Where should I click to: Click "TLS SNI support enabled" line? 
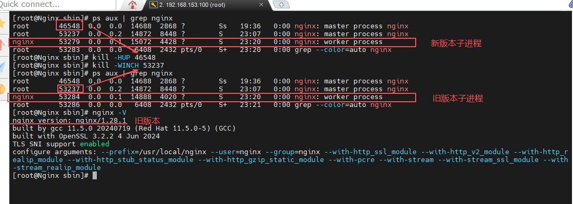pos(61,144)
